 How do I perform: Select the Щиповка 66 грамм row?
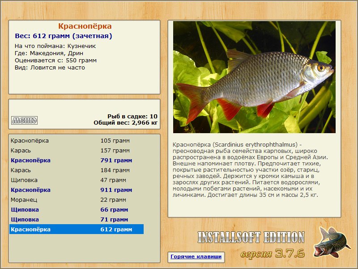(x=77, y=209)
